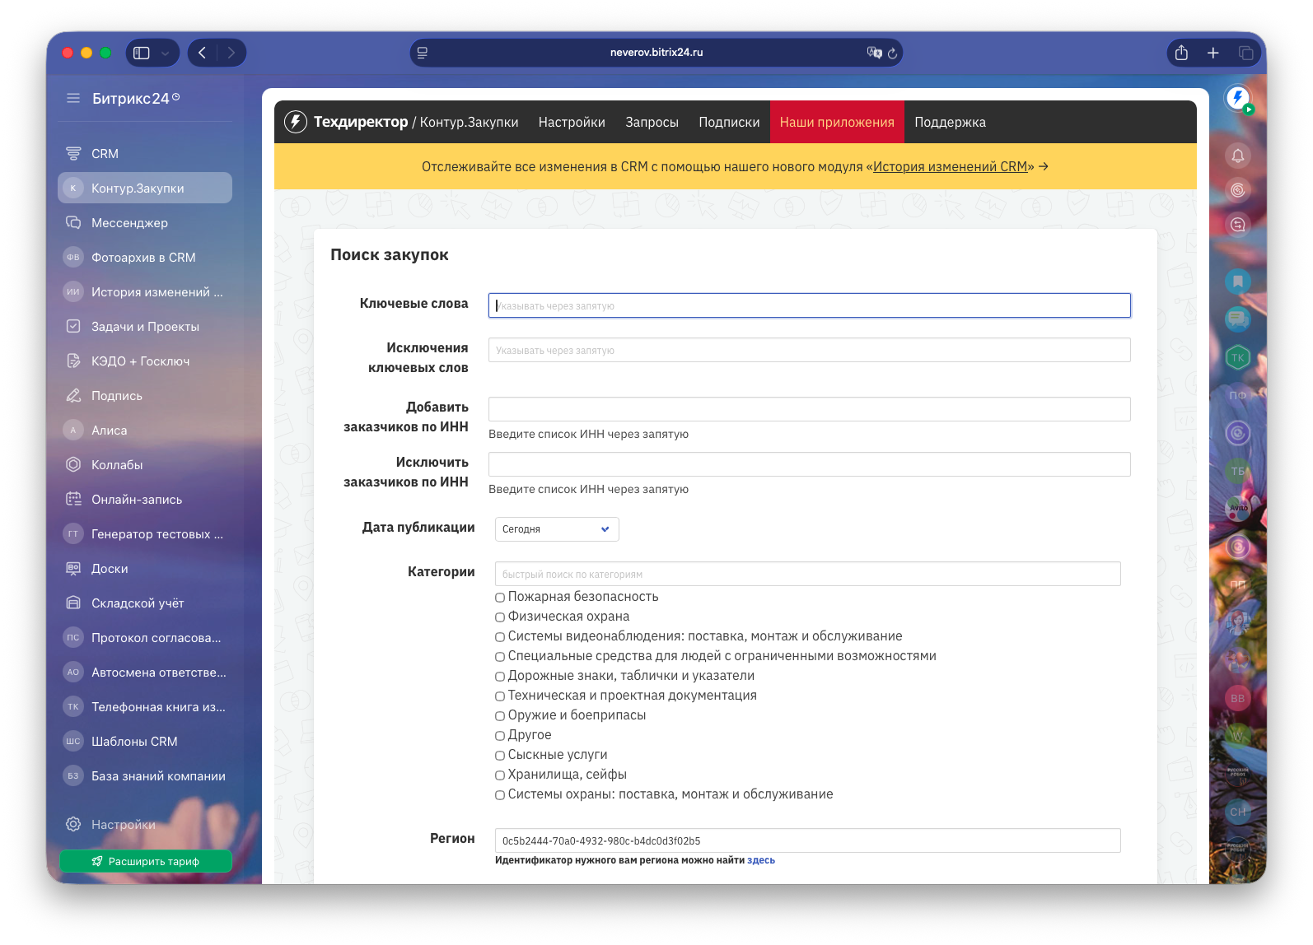Image resolution: width=1313 pixels, height=945 pixels.
Task: Check Дорожные знаки, таблички и указатели
Action: click(500, 677)
